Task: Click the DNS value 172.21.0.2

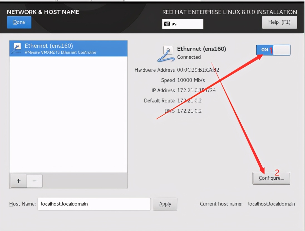Action: tap(189, 111)
